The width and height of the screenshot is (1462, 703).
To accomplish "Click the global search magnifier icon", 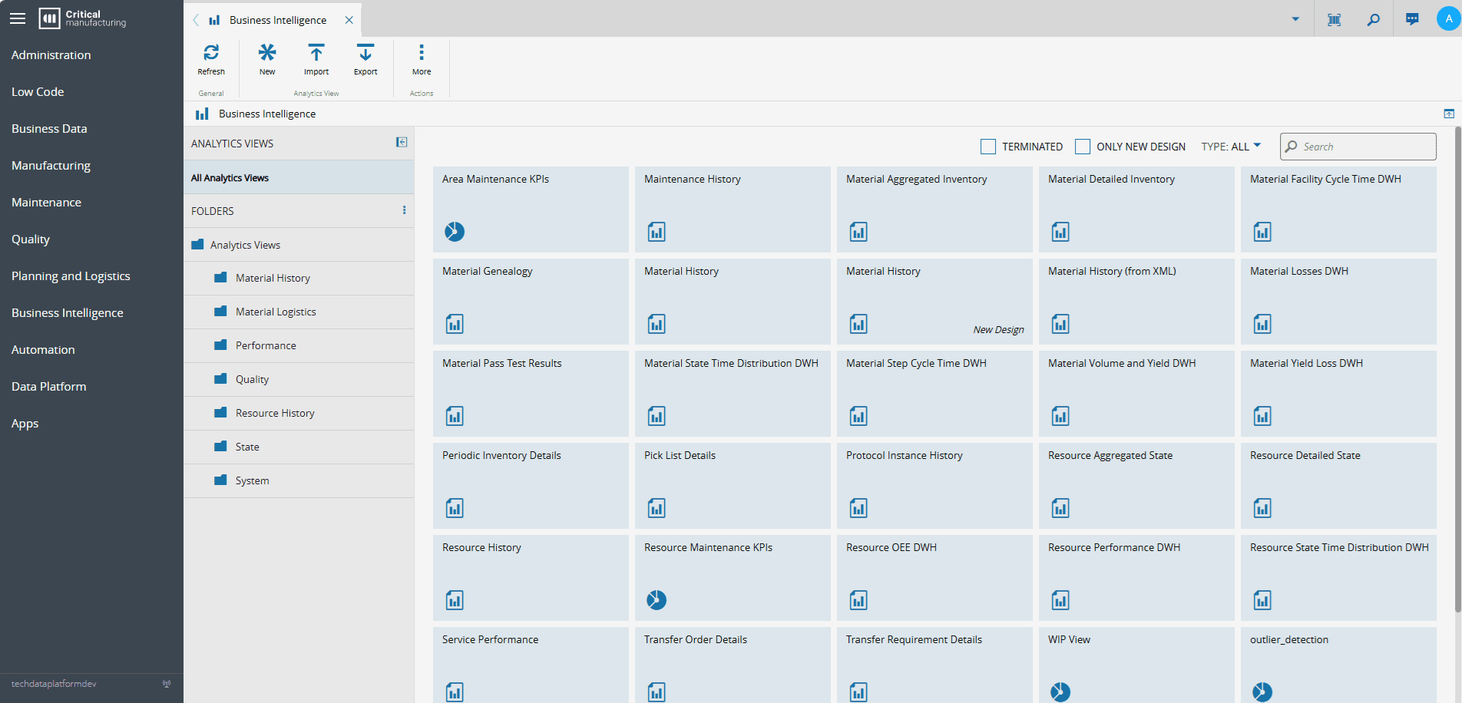I will pyautogui.click(x=1373, y=19).
